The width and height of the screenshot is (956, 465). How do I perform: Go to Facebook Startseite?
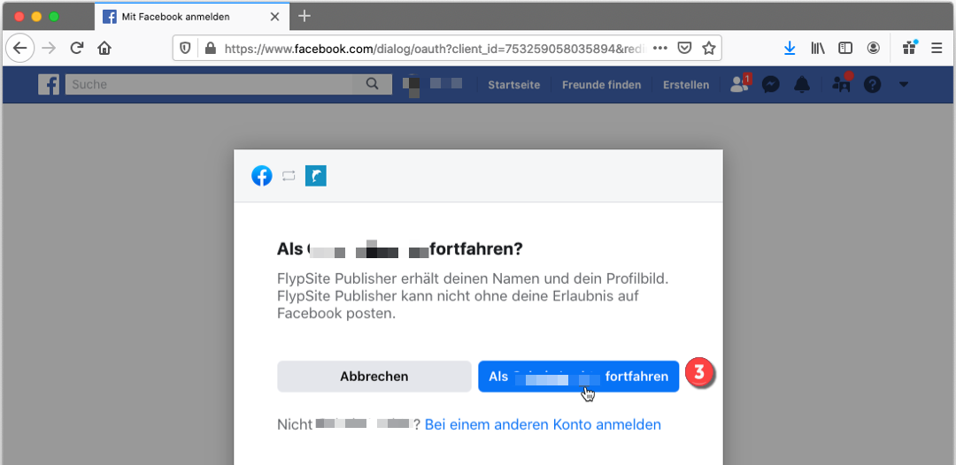pyautogui.click(x=514, y=85)
